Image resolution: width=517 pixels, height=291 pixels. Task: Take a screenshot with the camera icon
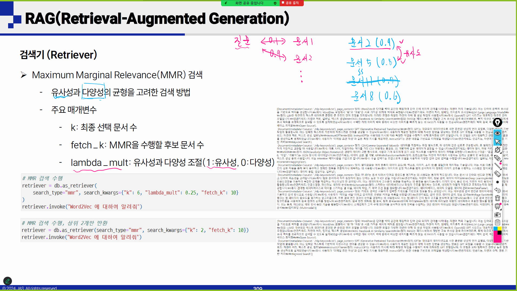497,215
